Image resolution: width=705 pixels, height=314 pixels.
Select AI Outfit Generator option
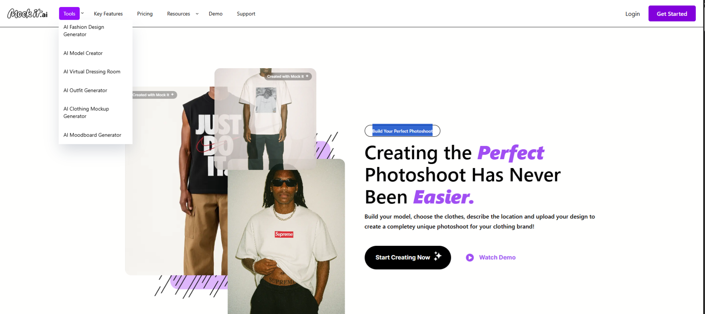pyautogui.click(x=85, y=90)
